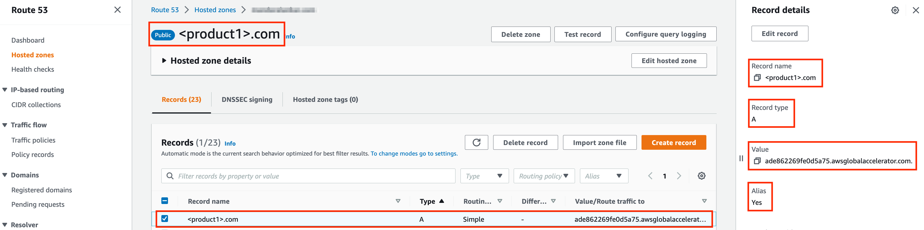Switch to the DNSSEC signing tab

pyautogui.click(x=247, y=100)
